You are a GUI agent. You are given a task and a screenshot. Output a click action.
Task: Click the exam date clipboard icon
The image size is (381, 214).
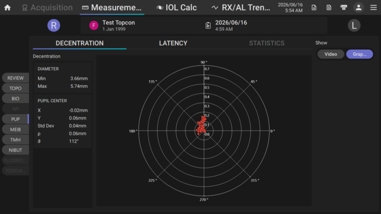tap(208, 25)
